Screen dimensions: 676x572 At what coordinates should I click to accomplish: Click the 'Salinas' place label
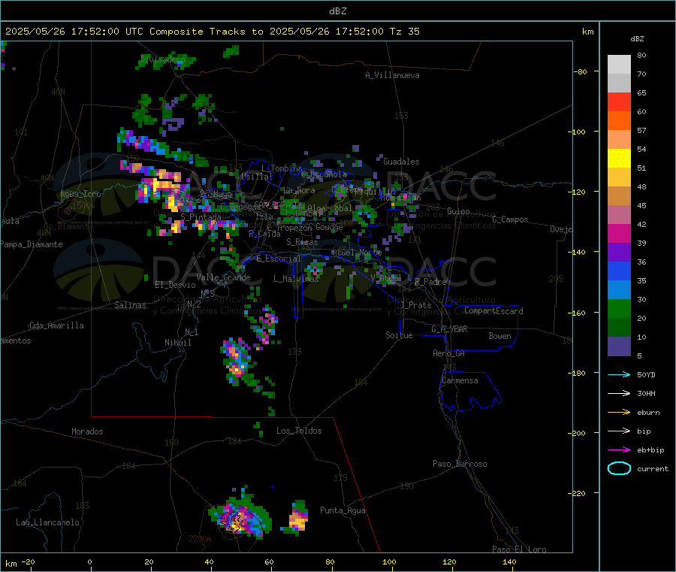pyautogui.click(x=130, y=305)
